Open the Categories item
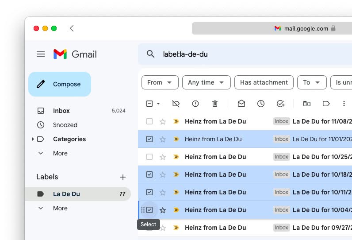 click(x=77, y=139)
